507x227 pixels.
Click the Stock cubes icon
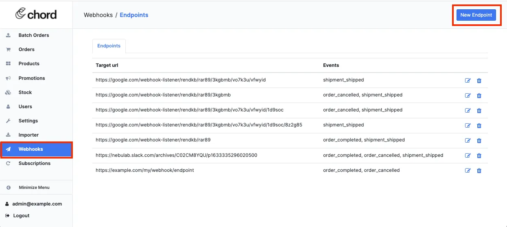click(8, 92)
